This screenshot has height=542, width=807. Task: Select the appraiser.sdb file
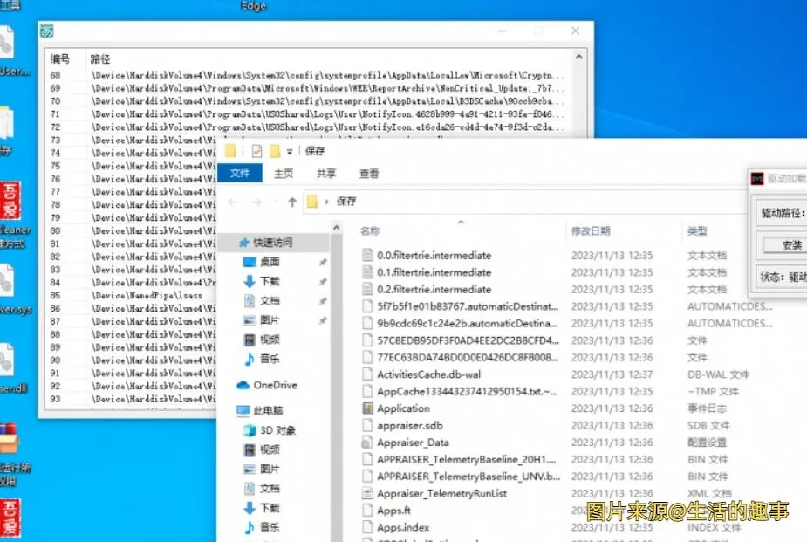[409, 425]
